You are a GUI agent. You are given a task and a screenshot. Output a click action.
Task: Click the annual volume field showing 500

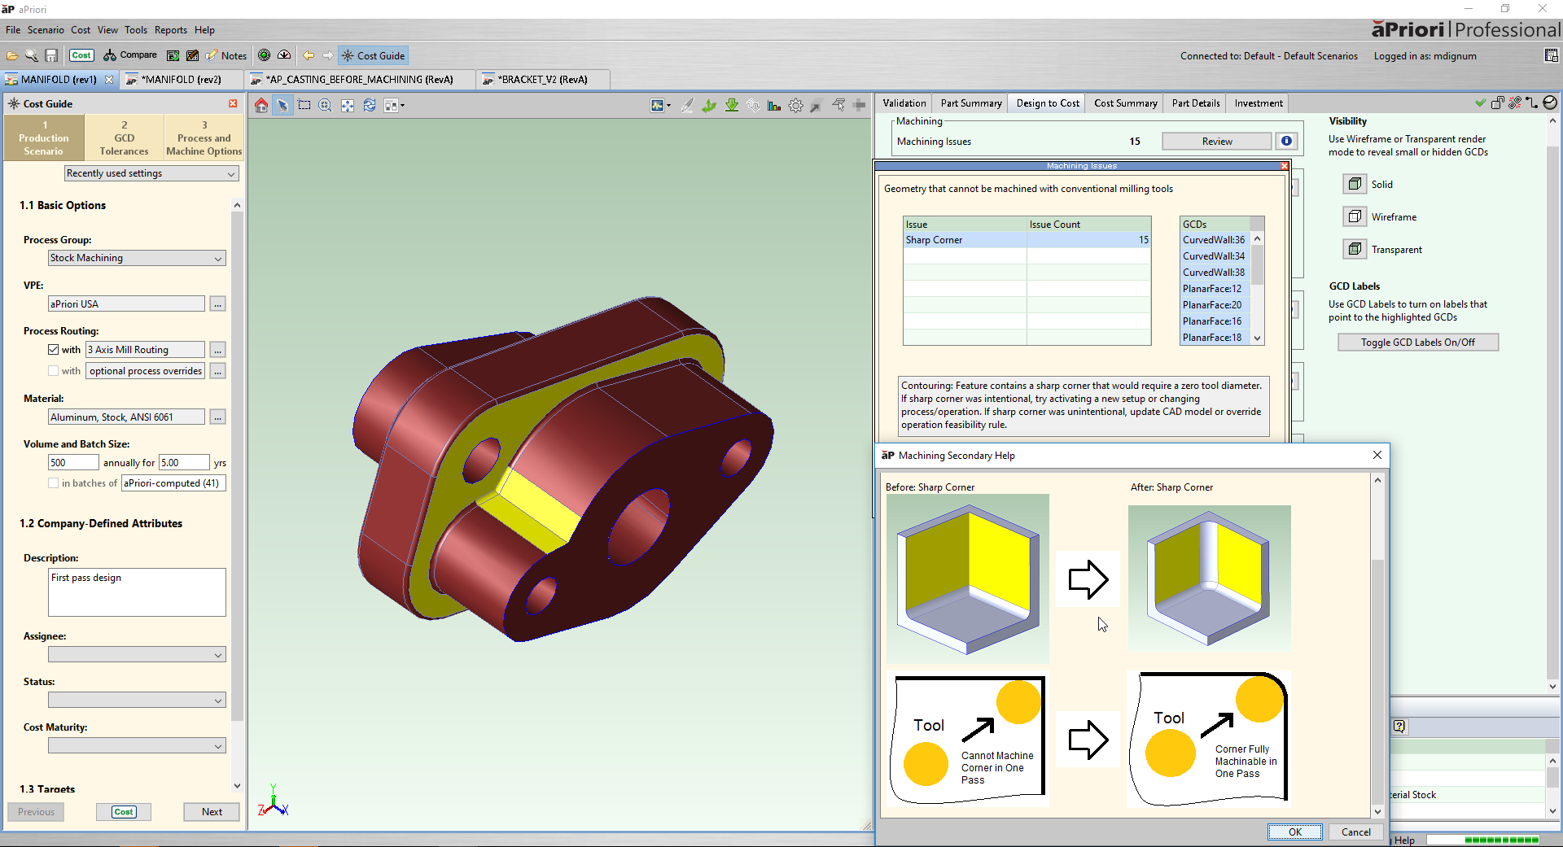click(x=73, y=463)
